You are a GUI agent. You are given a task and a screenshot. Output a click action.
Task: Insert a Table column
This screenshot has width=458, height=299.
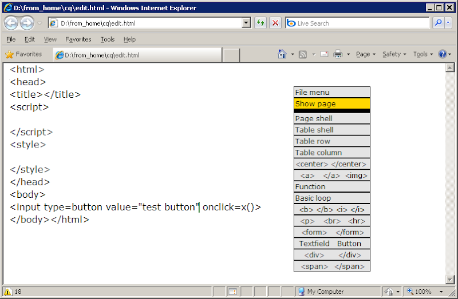pyautogui.click(x=332, y=153)
